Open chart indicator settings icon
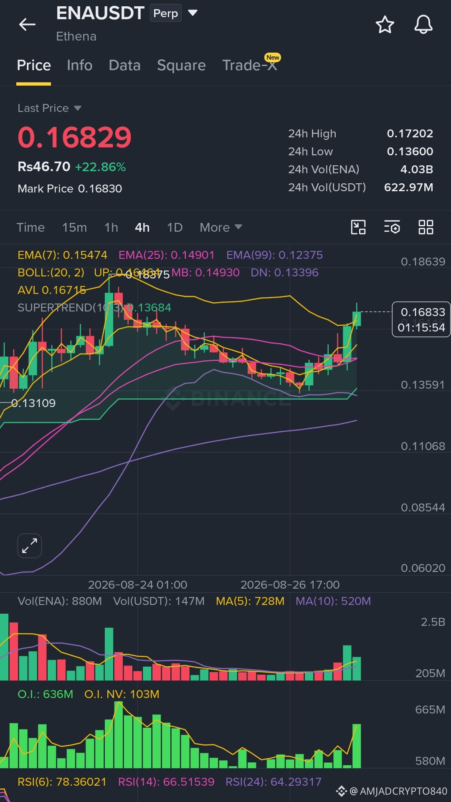The image size is (451, 802). [392, 227]
